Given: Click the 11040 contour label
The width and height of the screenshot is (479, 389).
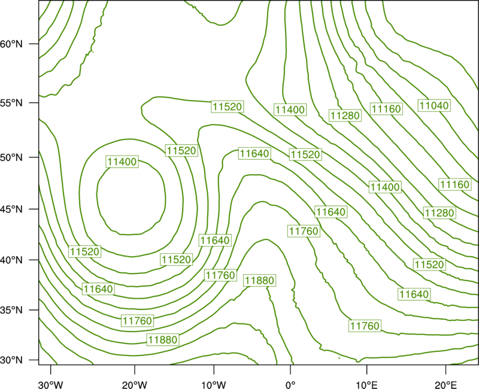Looking at the screenshot, I should click(x=434, y=106).
